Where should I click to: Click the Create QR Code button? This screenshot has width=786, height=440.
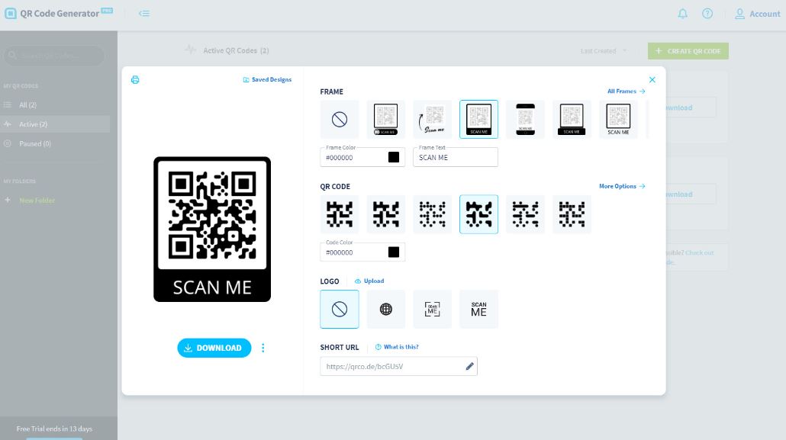688,51
